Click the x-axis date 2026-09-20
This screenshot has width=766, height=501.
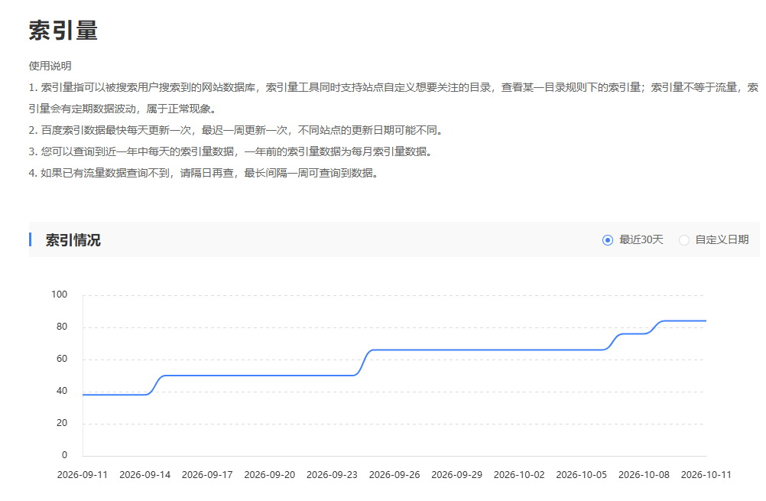(270, 474)
